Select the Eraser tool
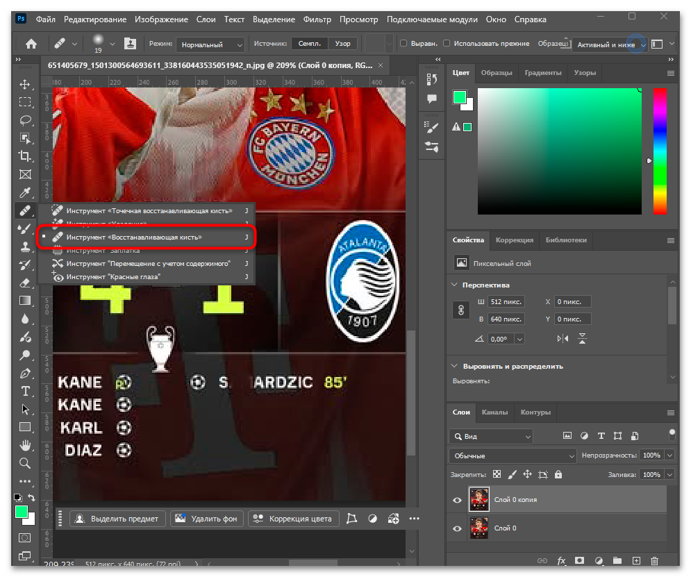This screenshot has width=691, height=577. point(25,283)
